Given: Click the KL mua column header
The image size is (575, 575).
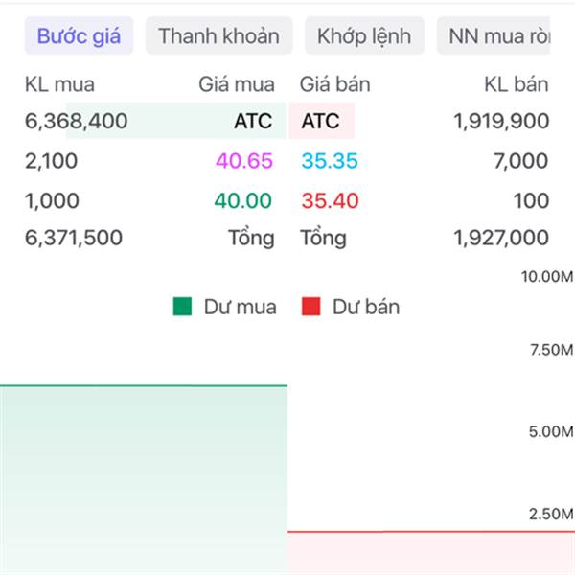Looking at the screenshot, I should pyautogui.click(x=59, y=84).
